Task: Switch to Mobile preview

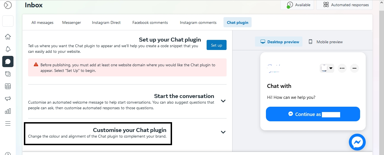Action: [x=326, y=42]
